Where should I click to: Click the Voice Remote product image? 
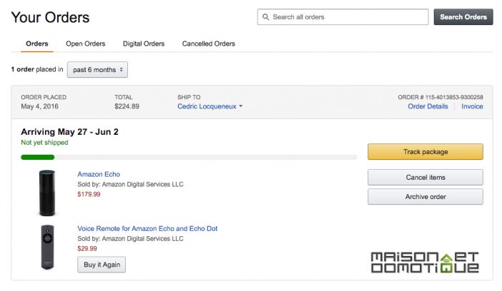[x=47, y=247]
